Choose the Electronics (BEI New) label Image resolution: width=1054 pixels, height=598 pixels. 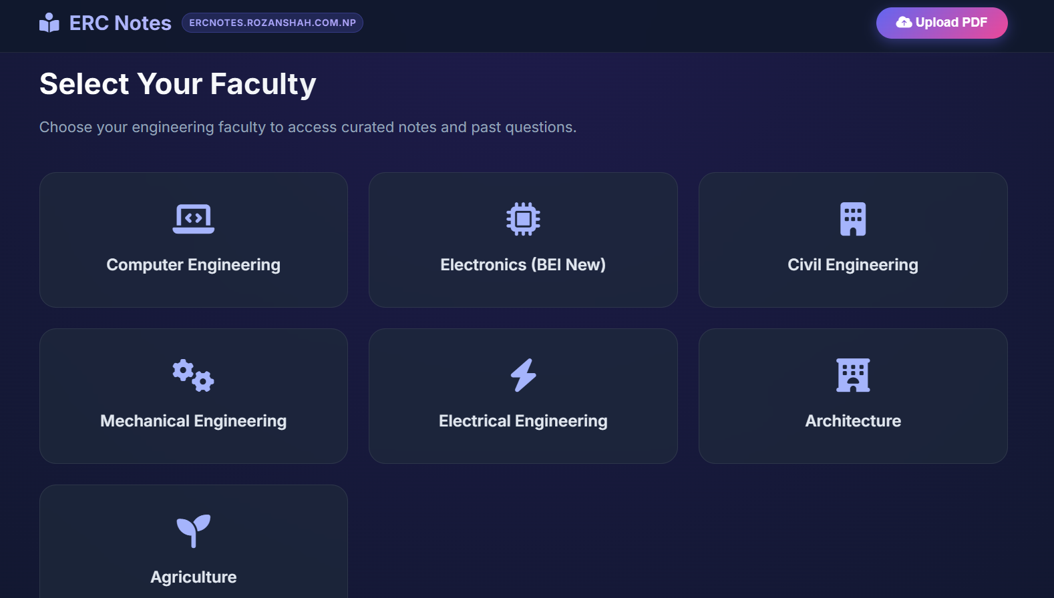[523, 265]
